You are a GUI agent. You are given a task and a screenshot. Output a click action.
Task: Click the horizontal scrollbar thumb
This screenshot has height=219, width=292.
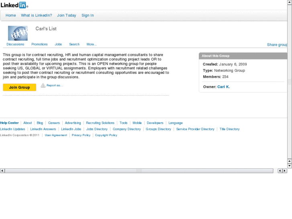coord(139,170)
